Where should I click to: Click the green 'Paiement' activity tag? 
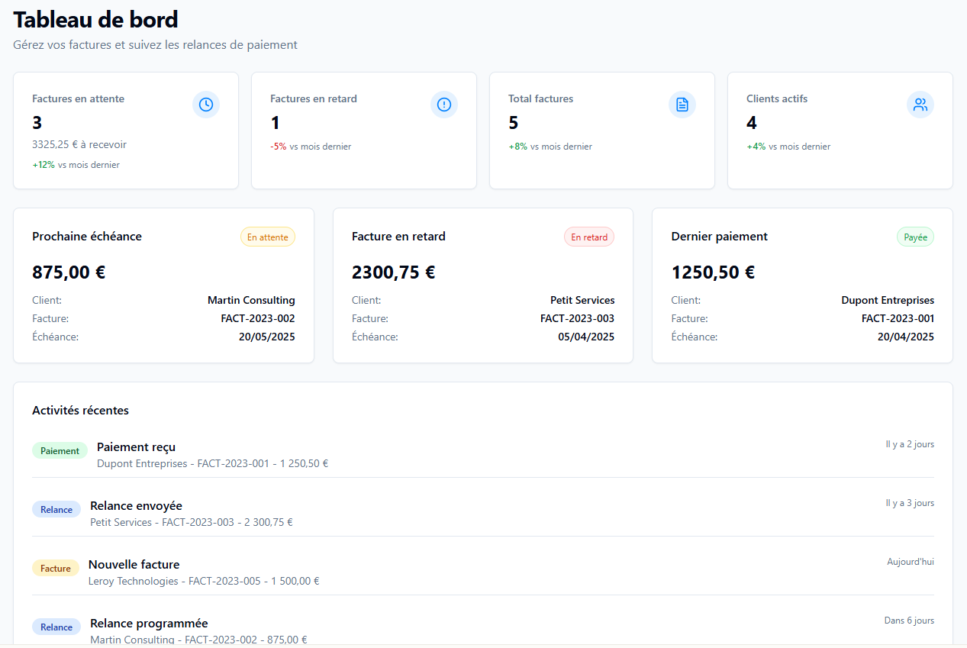click(x=60, y=451)
